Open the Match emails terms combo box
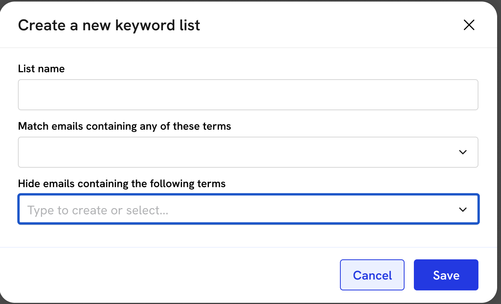This screenshot has width=501, height=304. coord(237,152)
